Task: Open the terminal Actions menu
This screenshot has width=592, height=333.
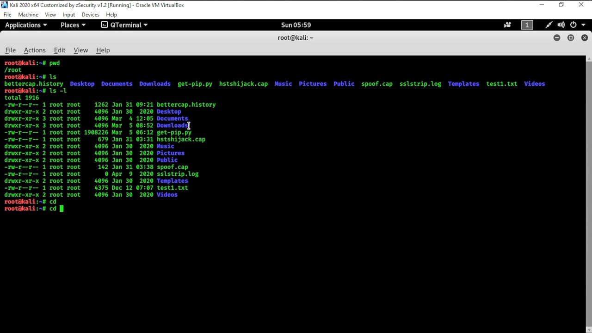Action: pos(35,50)
